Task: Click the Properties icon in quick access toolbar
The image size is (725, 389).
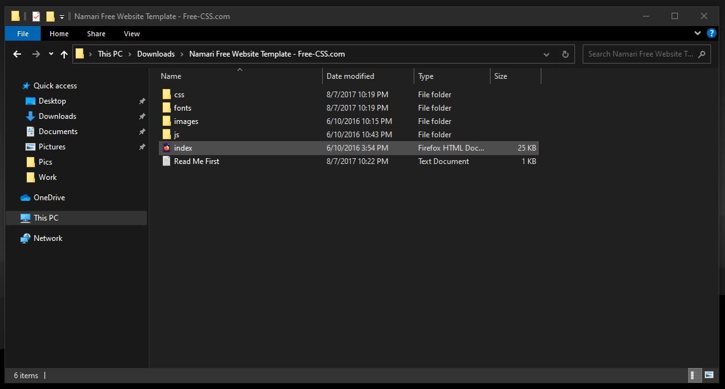Action: point(36,16)
